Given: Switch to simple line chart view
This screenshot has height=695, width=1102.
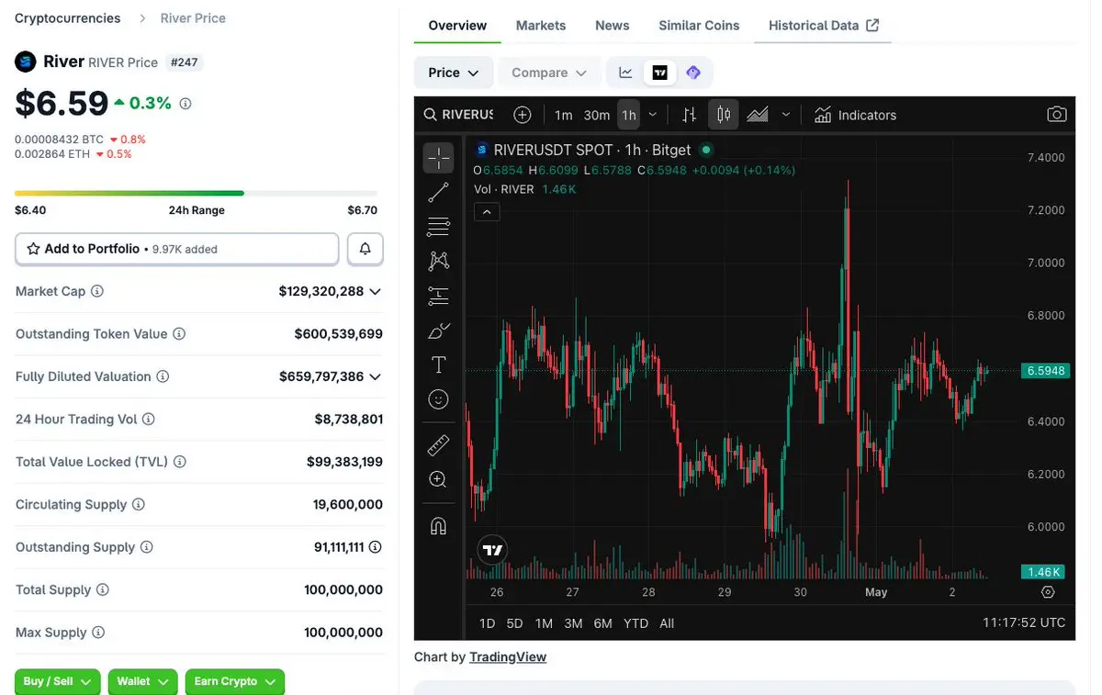Looking at the screenshot, I should [625, 73].
